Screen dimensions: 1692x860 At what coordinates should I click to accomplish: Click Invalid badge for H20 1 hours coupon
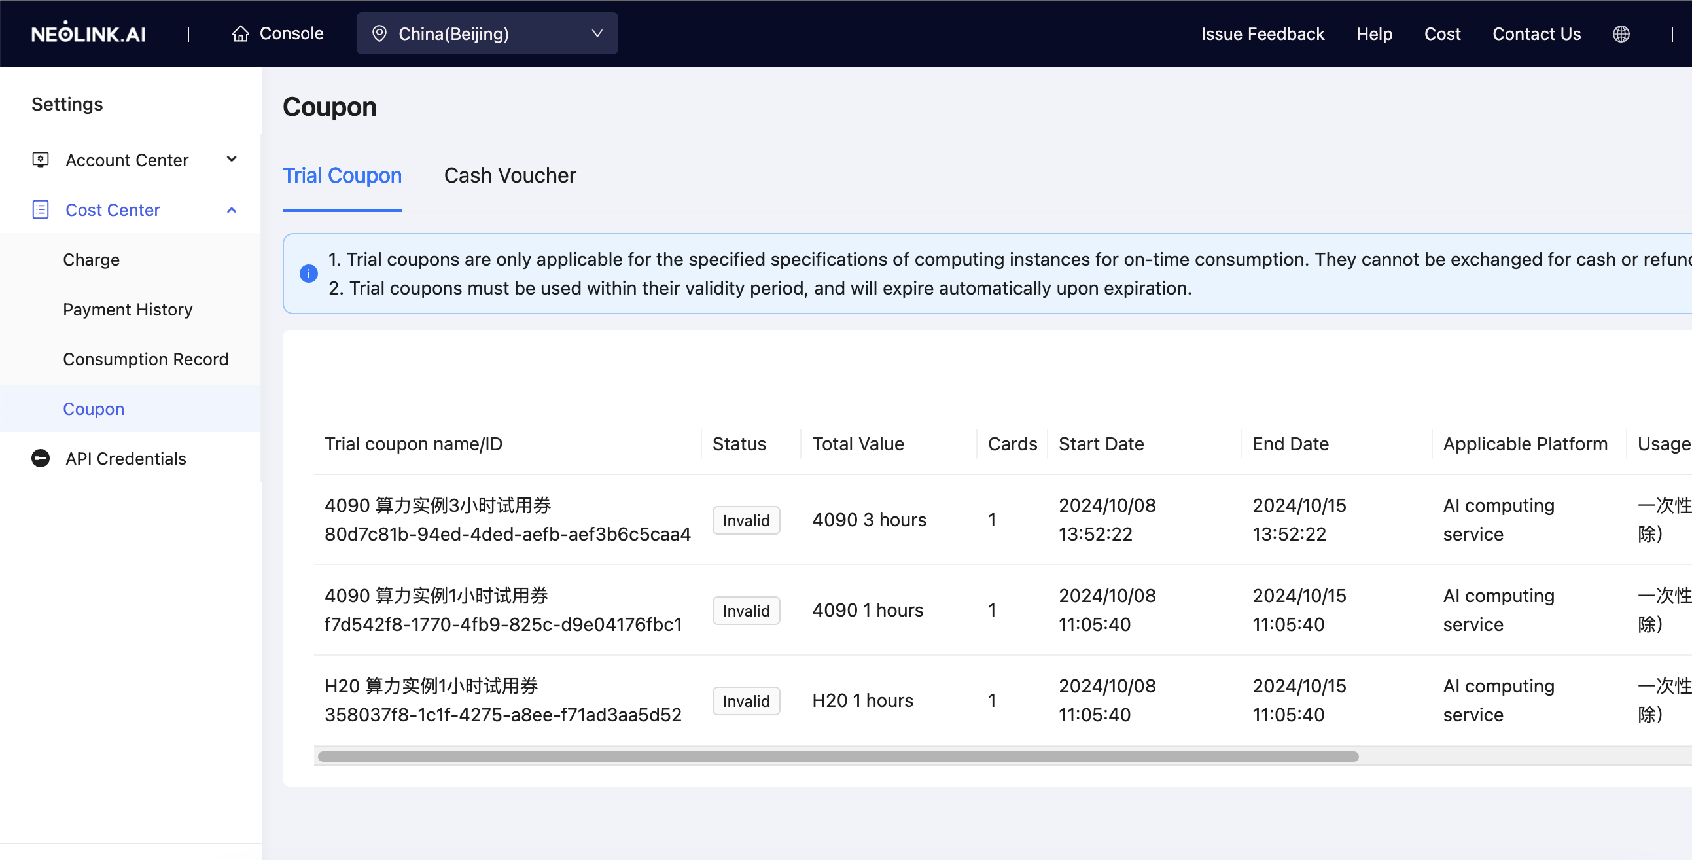coord(746,701)
